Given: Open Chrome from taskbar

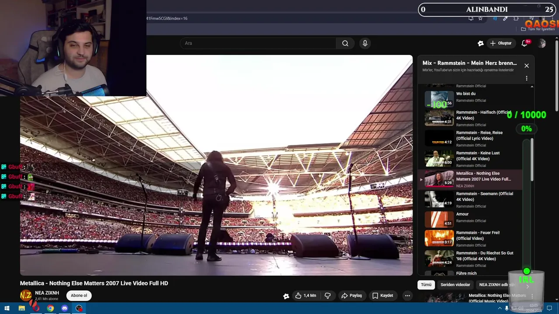Looking at the screenshot, I should tap(50, 308).
